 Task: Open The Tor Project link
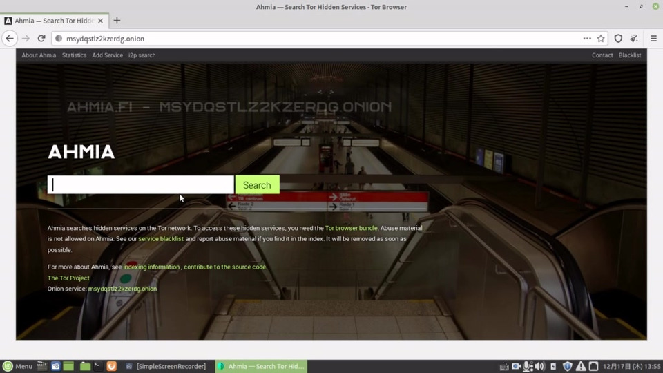pos(68,278)
